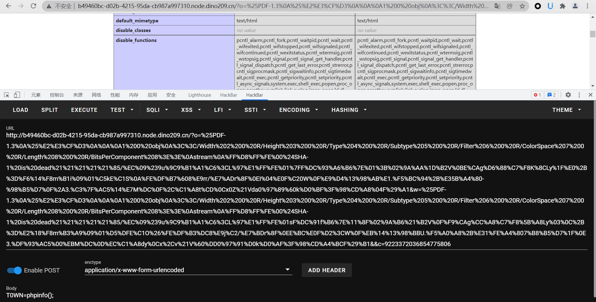Open the DevTools more options menu

pyautogui.click(x=579, y=95)
